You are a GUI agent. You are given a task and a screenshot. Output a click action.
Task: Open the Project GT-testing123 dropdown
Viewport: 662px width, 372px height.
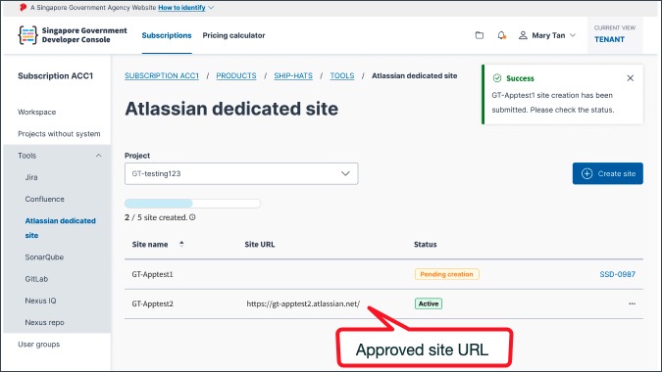point(241,173)
